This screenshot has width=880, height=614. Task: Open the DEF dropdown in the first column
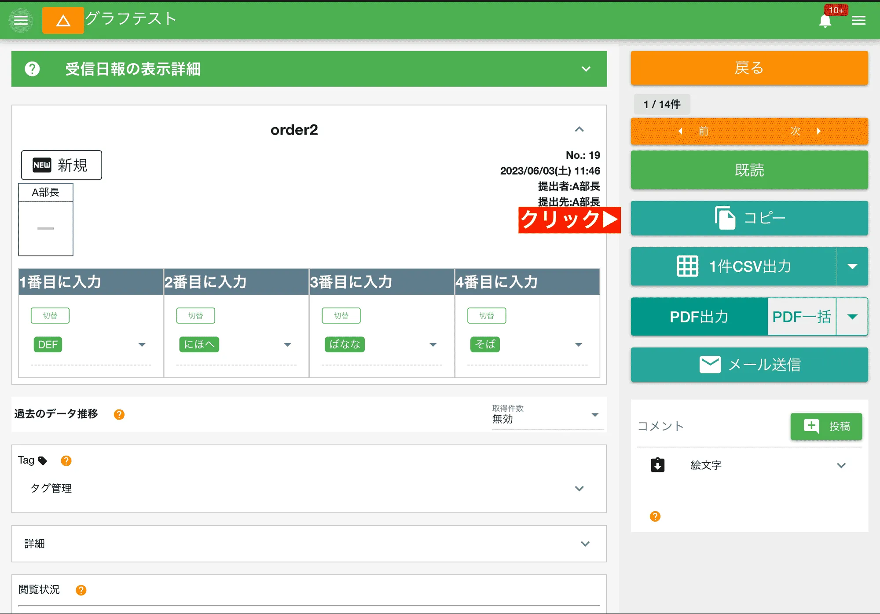142,345
